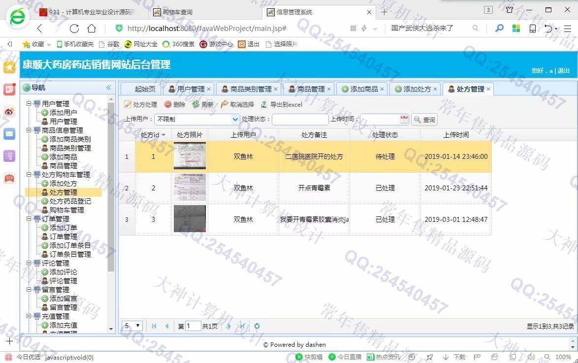Collapse the 导航 panel with double-arrow icon

tap(108, 88)
